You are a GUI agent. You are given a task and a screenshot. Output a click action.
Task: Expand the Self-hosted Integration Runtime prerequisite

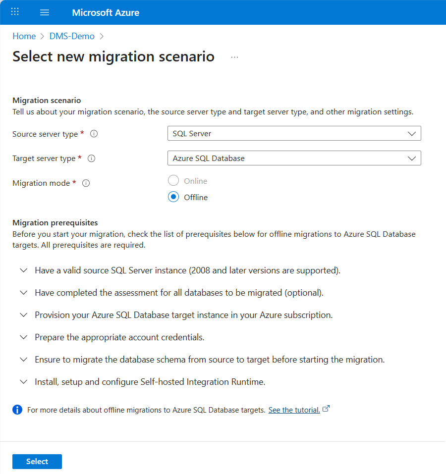23,382
